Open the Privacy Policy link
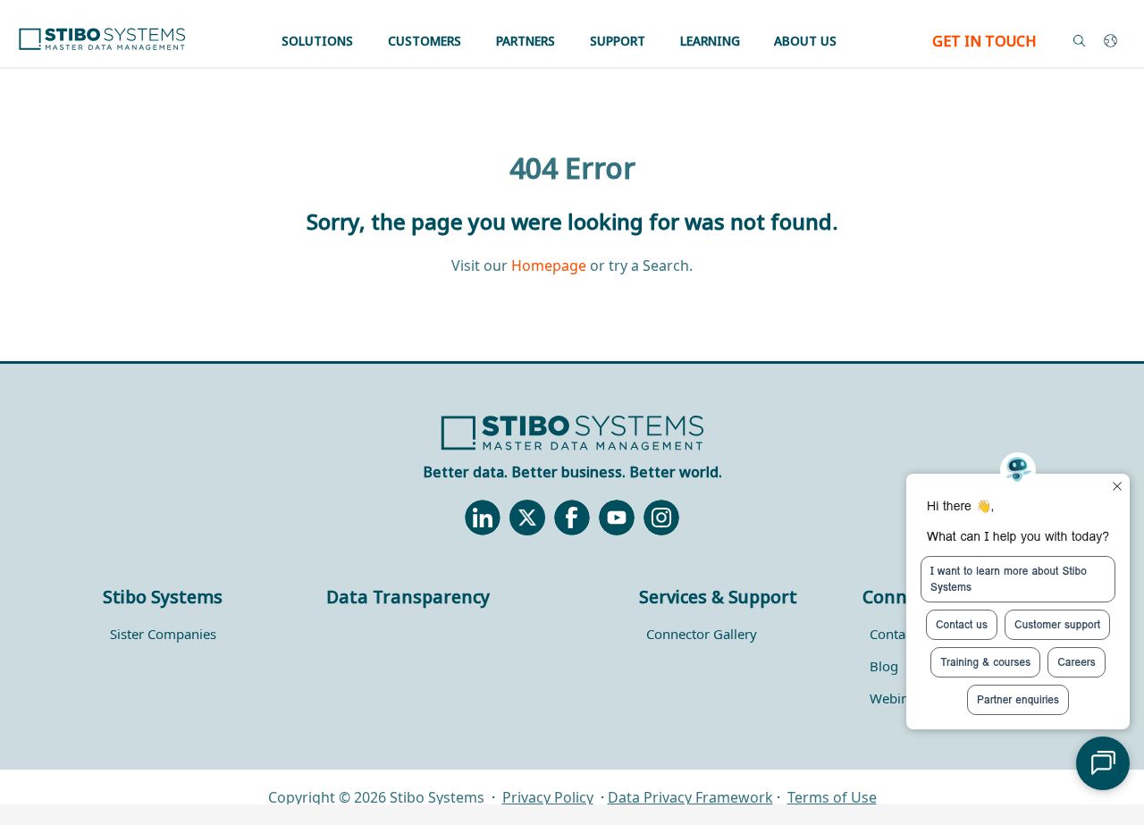 coord(548,797)
